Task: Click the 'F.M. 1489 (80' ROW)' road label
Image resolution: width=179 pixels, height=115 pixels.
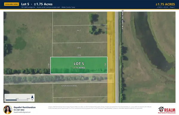Action: pyautogui.click(x=123, y=20)
